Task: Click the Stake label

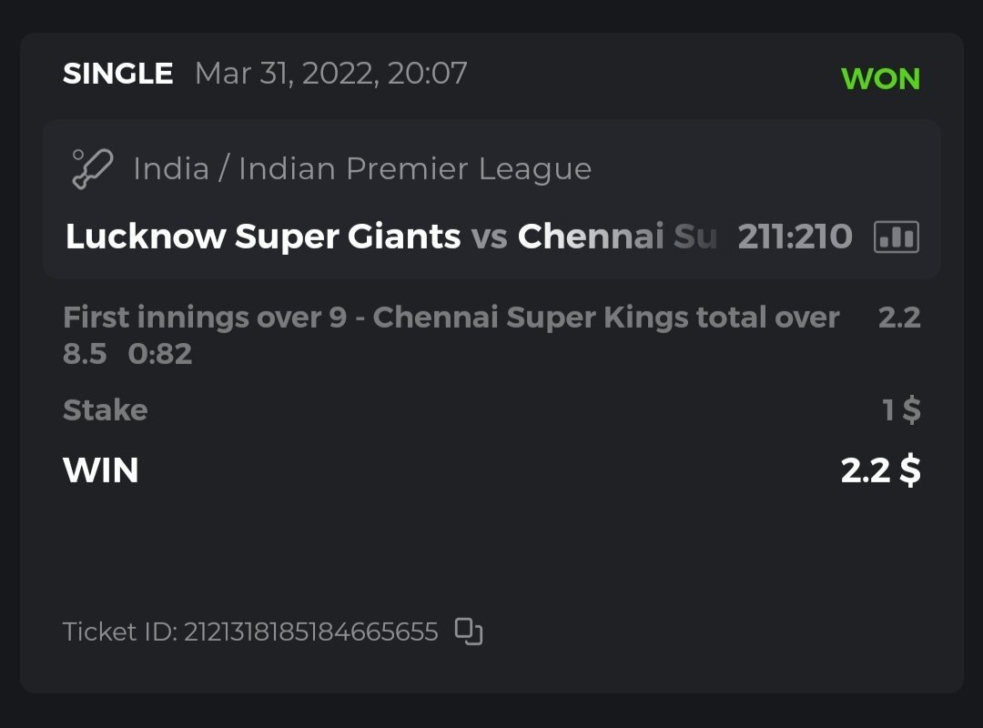Action: [105, 410]
